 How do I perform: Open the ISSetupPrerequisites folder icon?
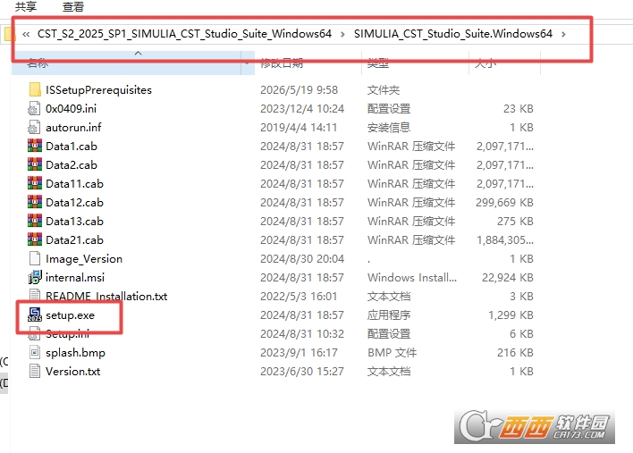pyautogui.click(x=35, y=89)
